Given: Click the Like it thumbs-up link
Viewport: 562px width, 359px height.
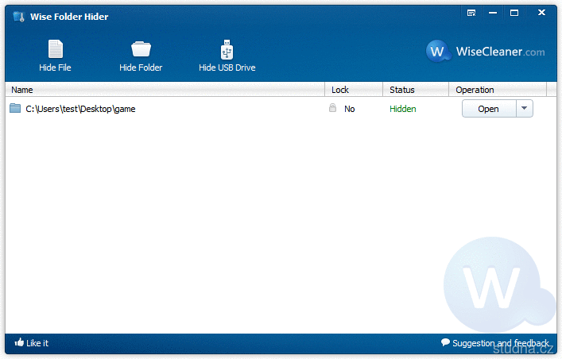Looking at the screenshot, I should [x=32, y=343].
